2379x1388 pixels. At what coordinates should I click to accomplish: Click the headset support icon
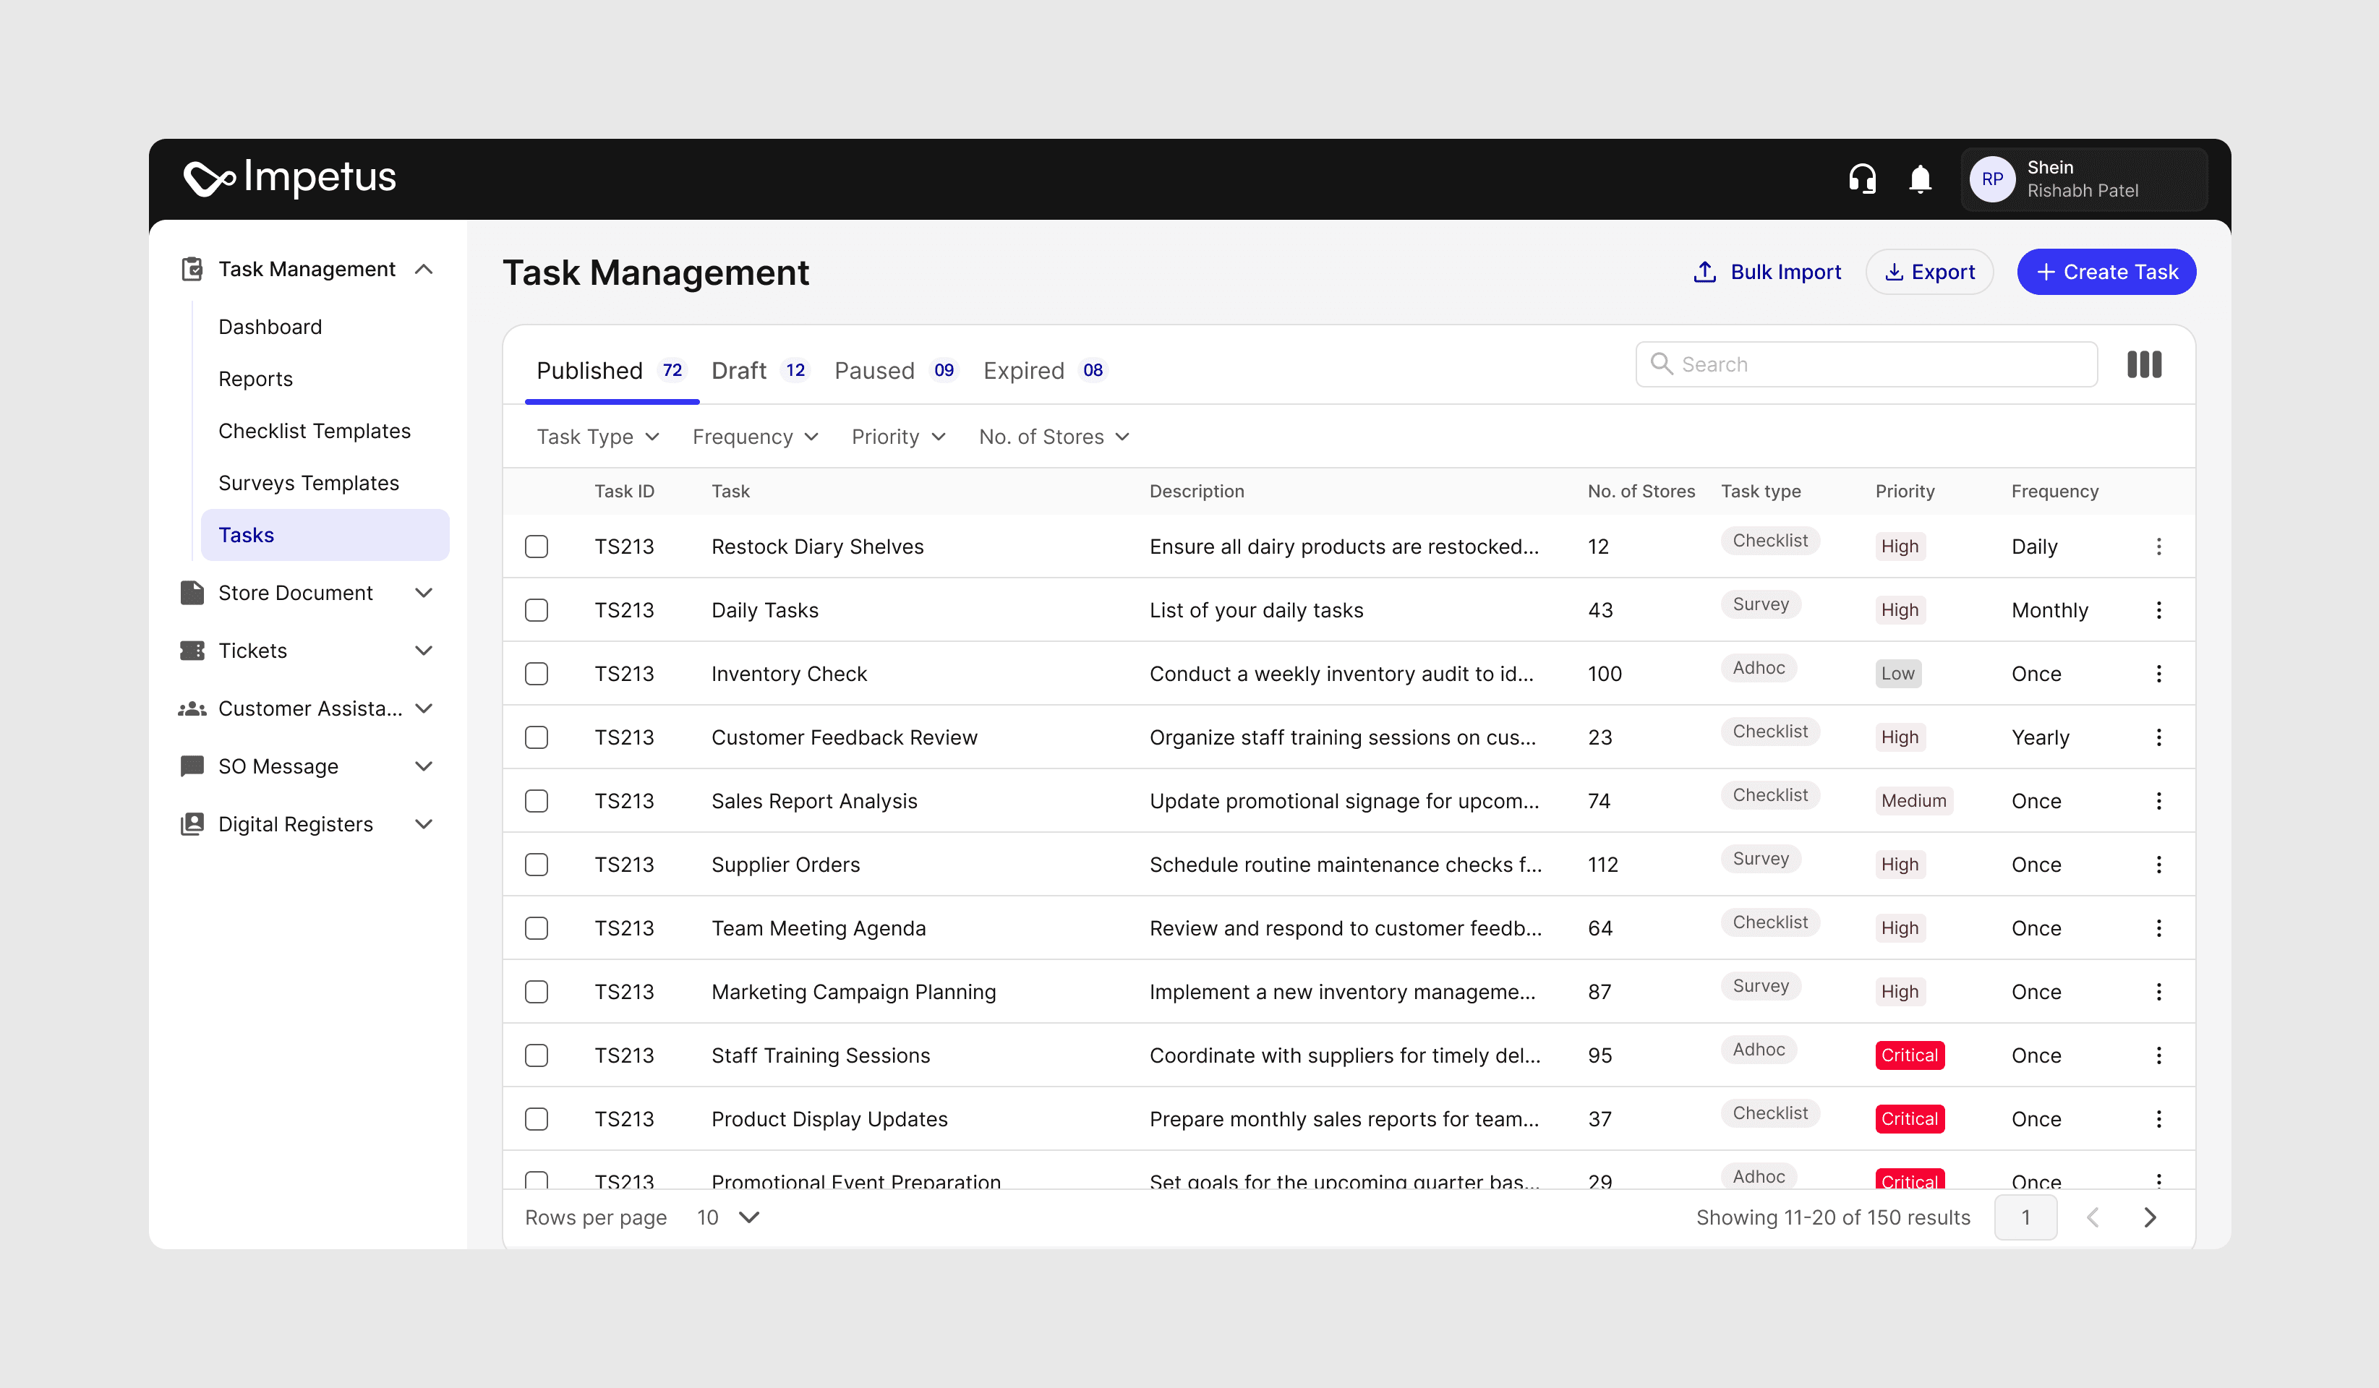coord(1862,179)
